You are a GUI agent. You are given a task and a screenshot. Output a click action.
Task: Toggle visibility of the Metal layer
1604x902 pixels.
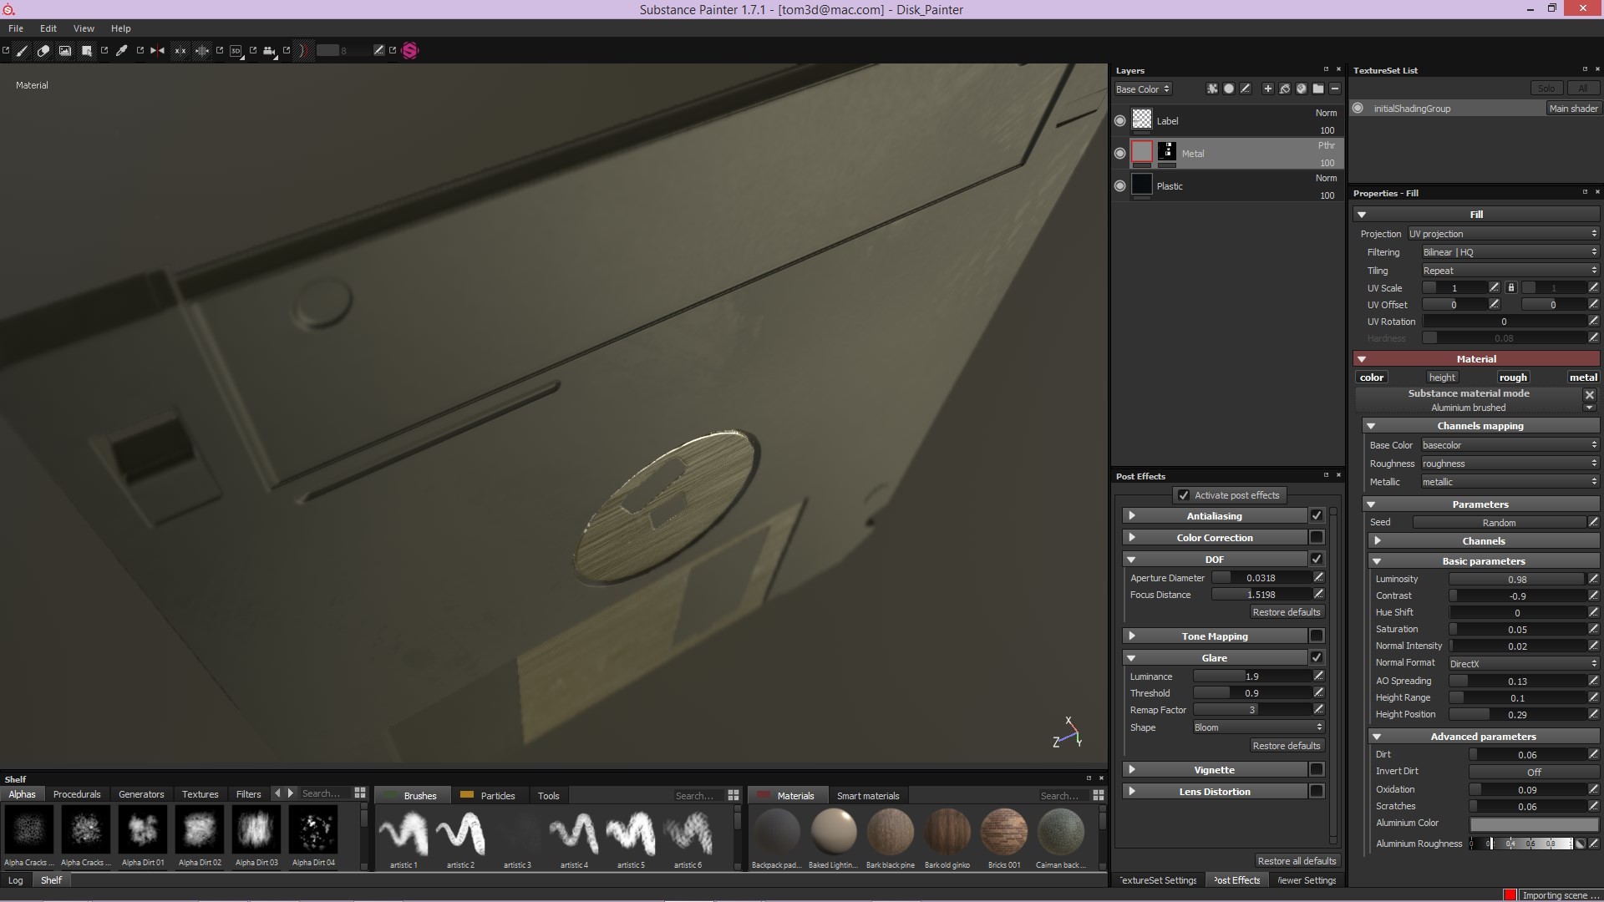click(x=1119, y=153)
